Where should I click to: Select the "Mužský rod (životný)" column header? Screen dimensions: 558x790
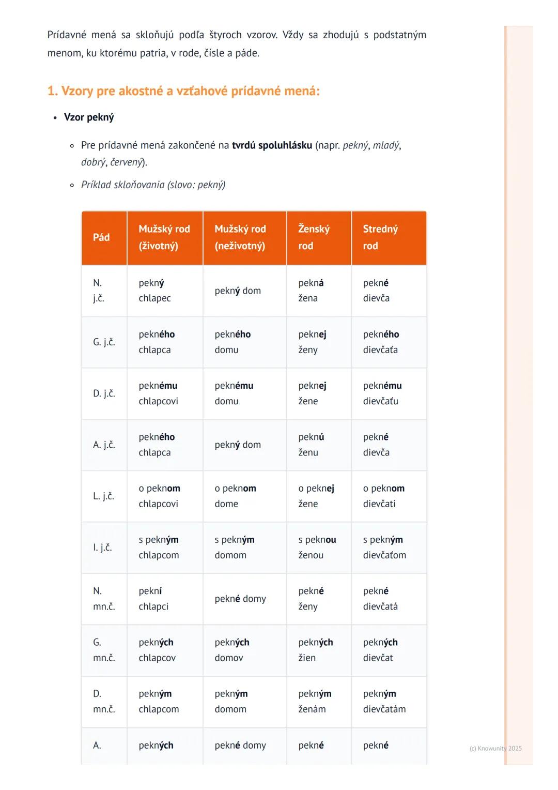[164, 237]
